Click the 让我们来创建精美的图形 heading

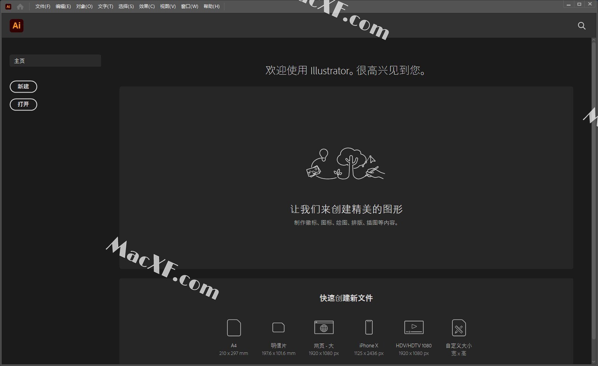coord(346,209)
